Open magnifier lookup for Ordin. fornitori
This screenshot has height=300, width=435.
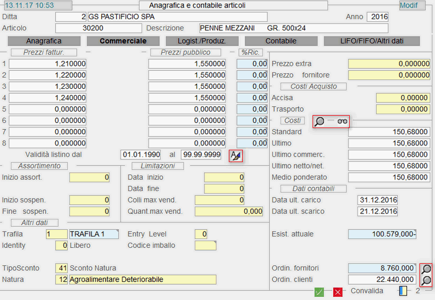coord(427,269)
